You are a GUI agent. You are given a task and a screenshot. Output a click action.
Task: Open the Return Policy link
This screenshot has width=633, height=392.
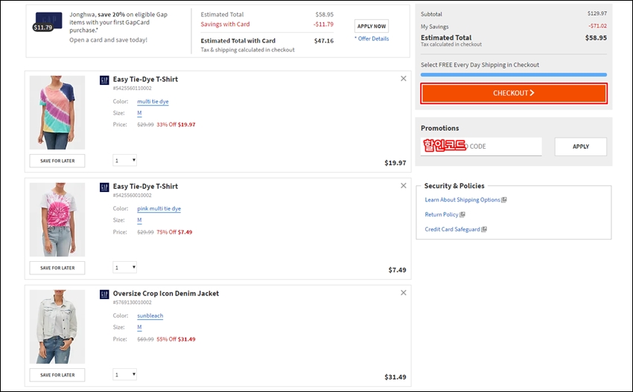point(442,214)
